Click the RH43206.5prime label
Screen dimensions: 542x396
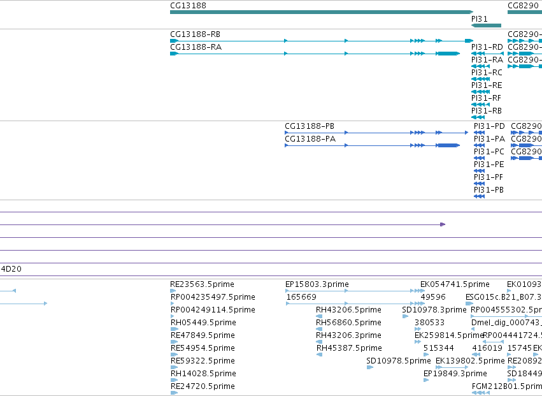coord(349,310)
